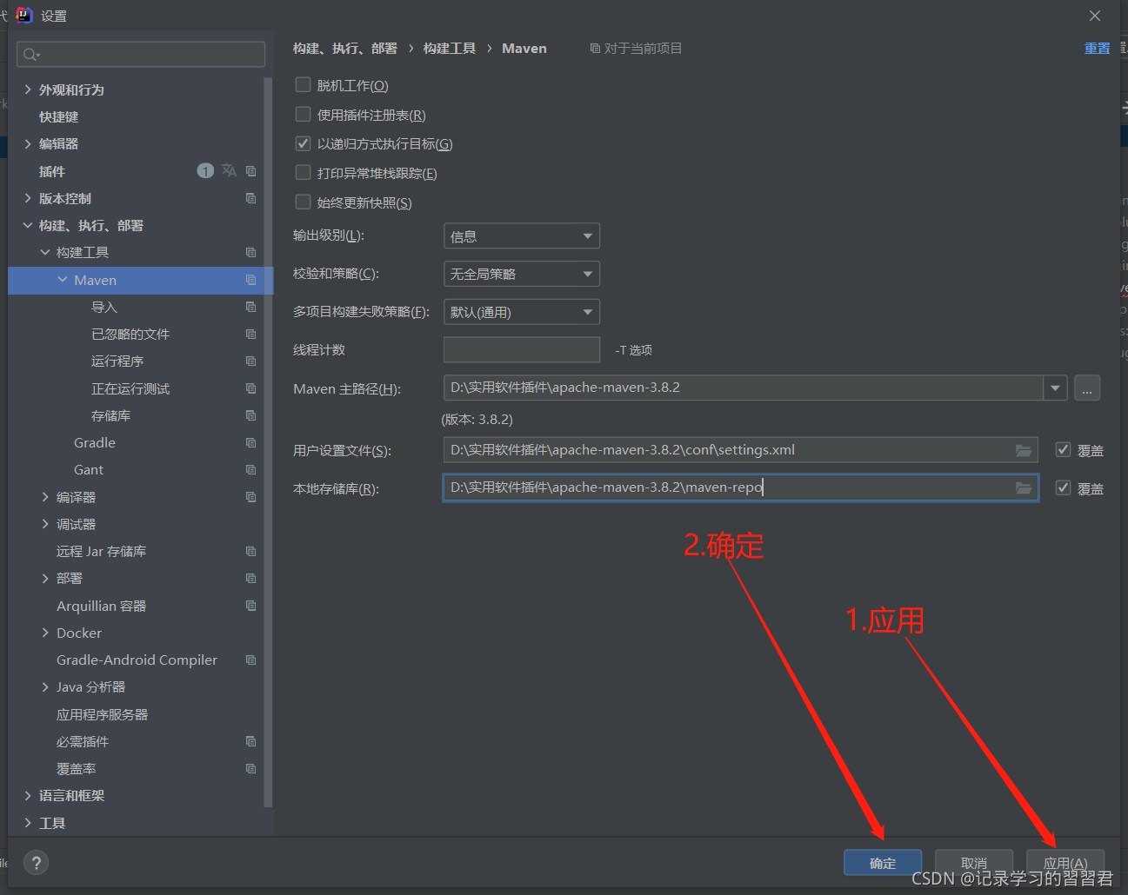Click the project-level icon on the 构建工具 row

(250, 252)
